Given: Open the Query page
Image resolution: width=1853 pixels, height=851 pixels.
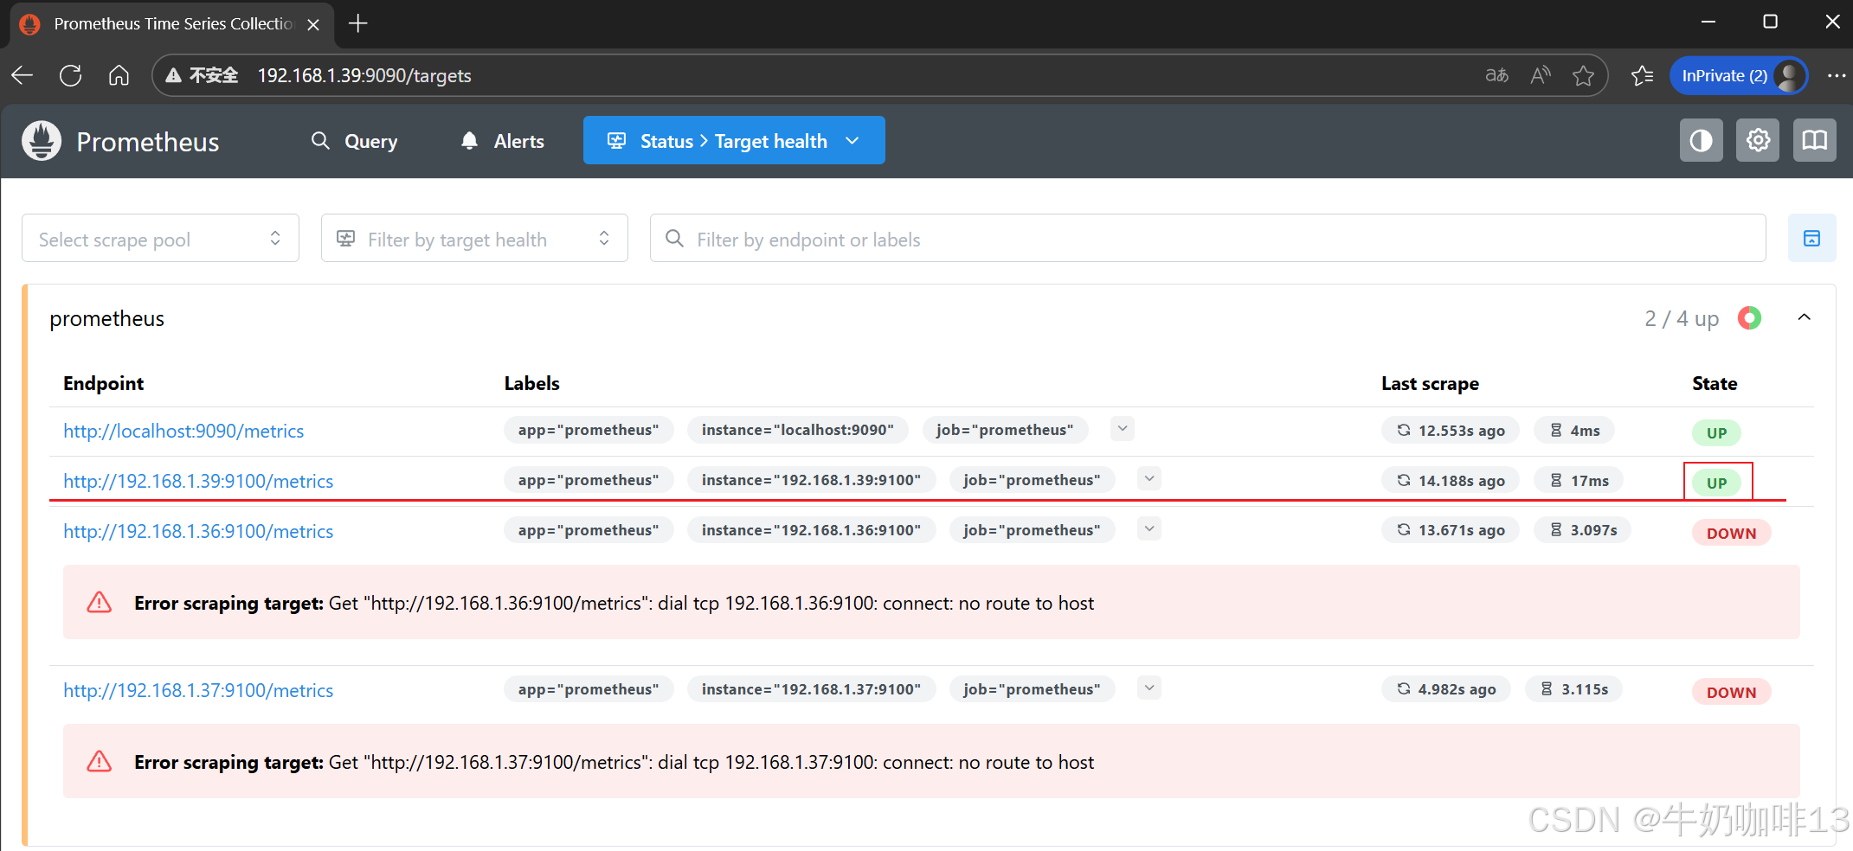Looking at the screenshot, I should pos(355,141).
